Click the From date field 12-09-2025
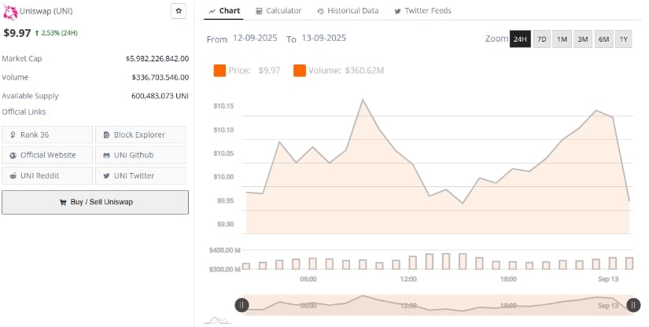This screenshot has width=649, height=327. click(255, 38)
